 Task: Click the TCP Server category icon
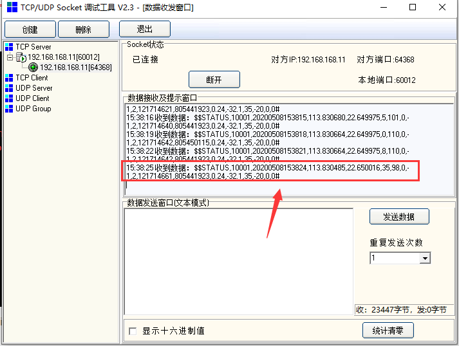coord(9,47)
